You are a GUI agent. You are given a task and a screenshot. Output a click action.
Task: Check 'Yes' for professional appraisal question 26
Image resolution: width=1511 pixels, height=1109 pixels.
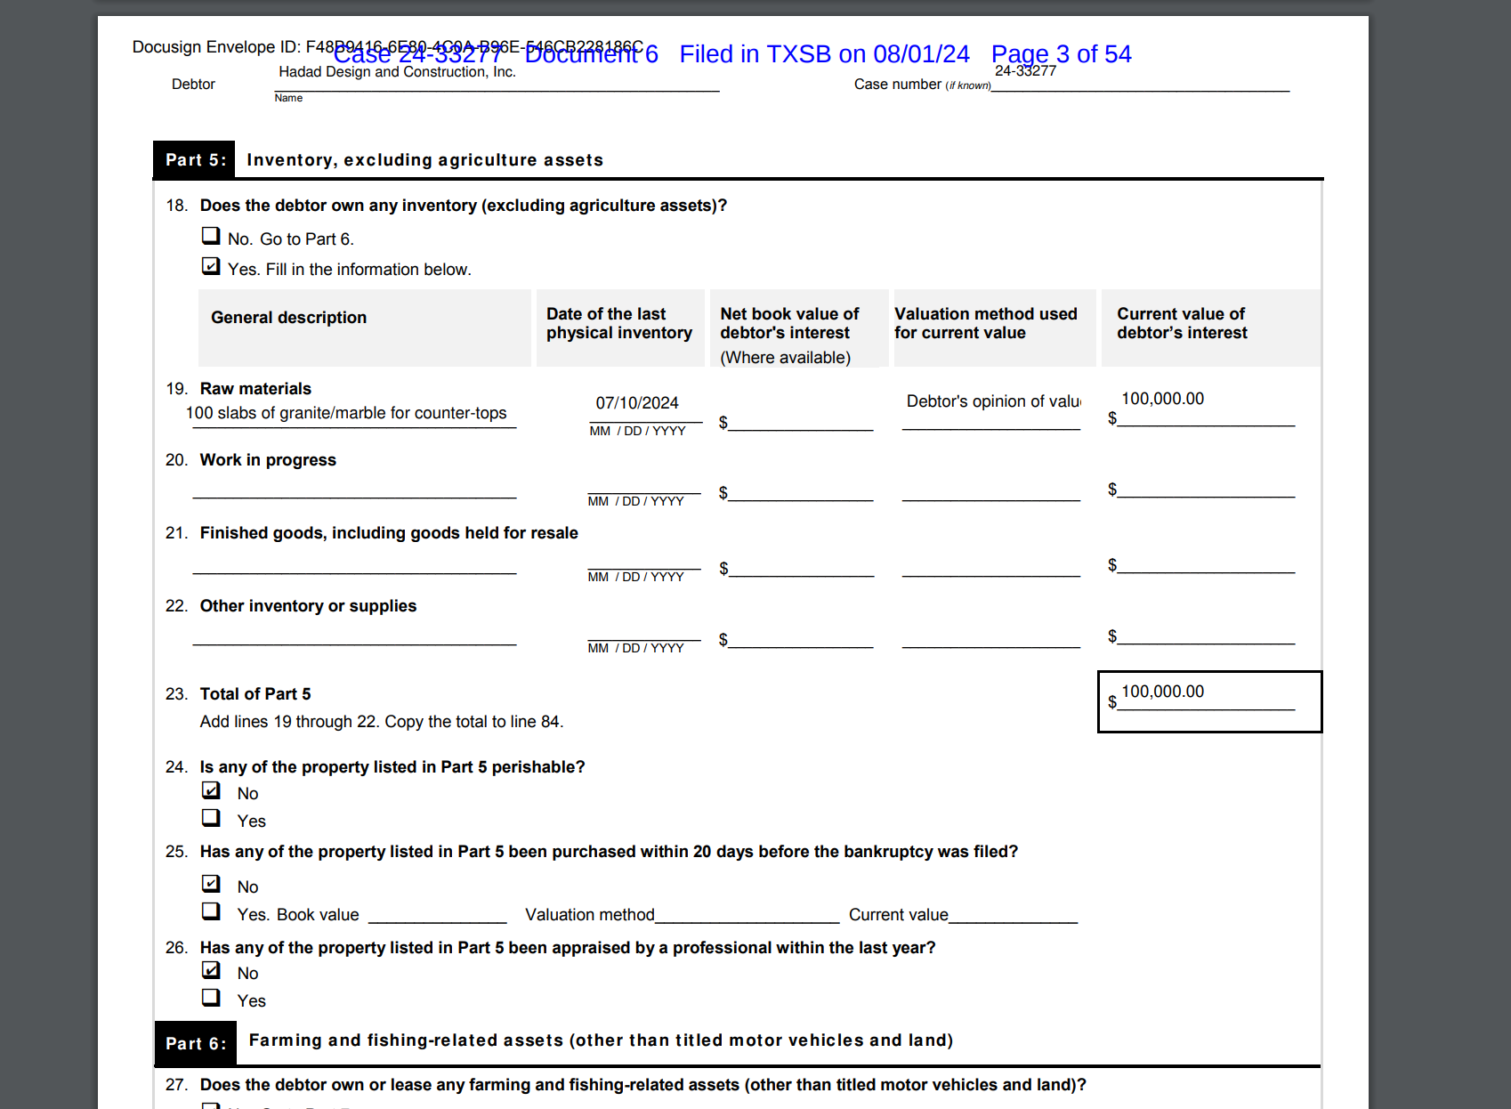pos(211,997)
